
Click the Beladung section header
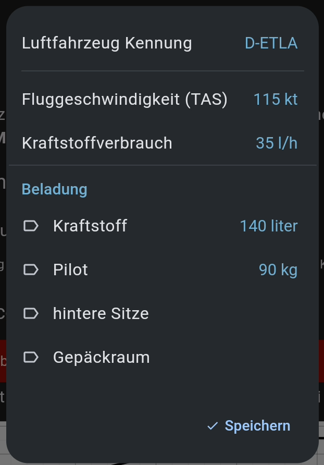pos(54,189)
